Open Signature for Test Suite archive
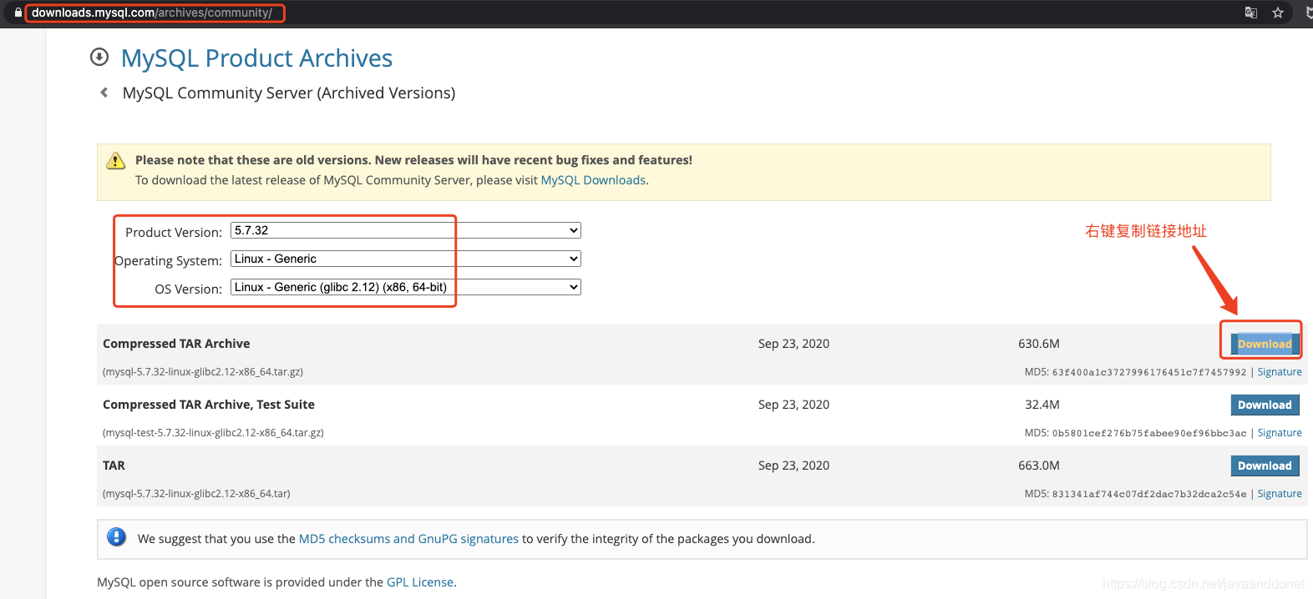 point(1280,433)
